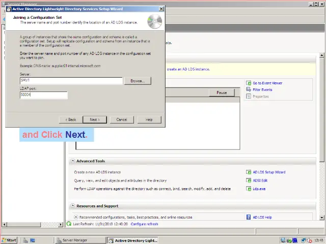
Task: Collapse the Recommended configurations subsection
Action: (x=76, y=217)
